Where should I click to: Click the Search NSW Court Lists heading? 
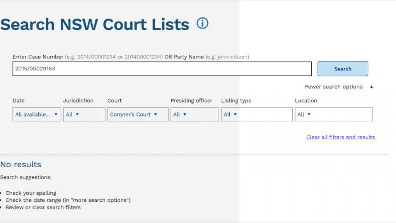coord(95,24)
